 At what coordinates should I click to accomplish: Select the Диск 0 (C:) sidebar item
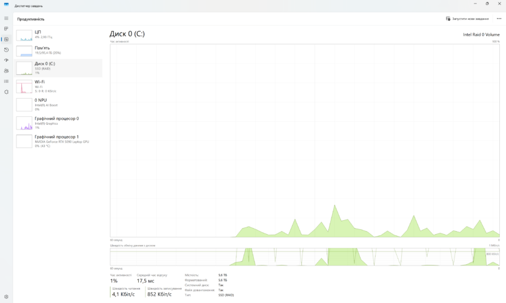pos(59,68)
